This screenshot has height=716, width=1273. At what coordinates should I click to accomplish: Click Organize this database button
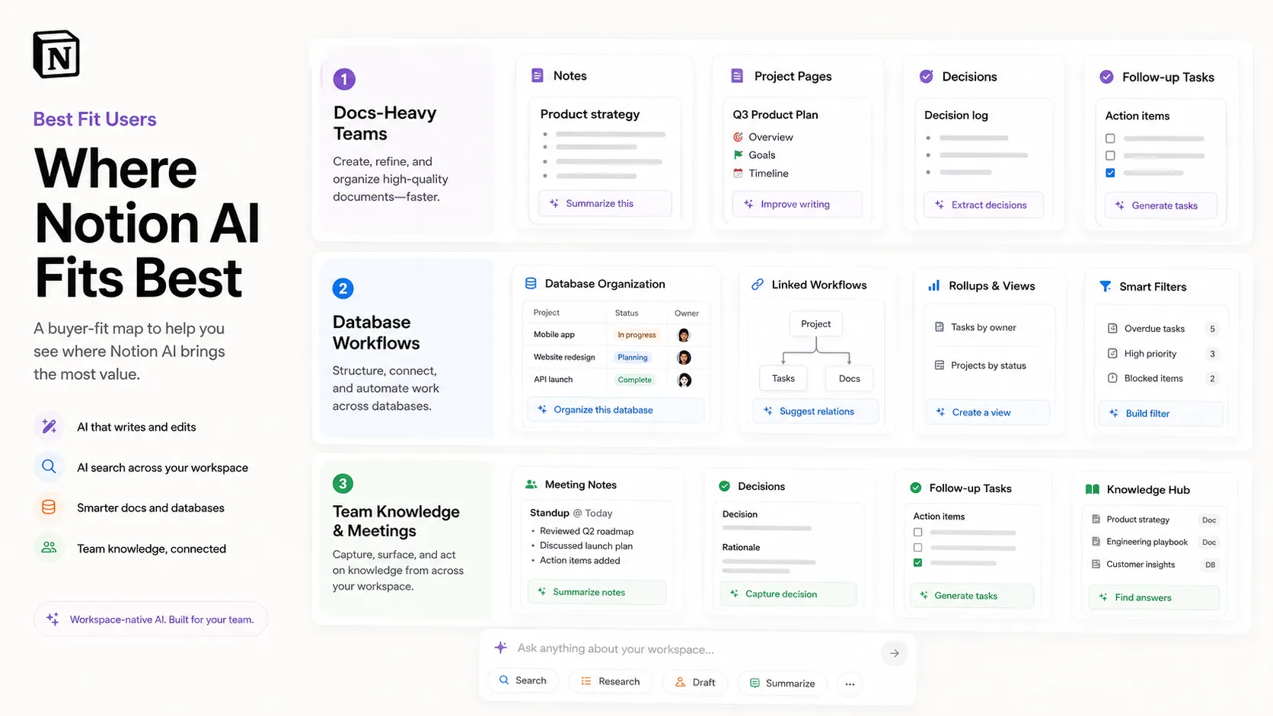click(616, 409)
